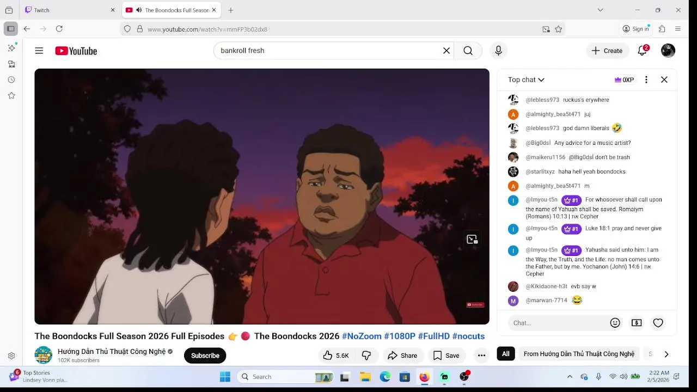This screenshot has width=697, height=392.
Task: Go back to the previous page
Action: [27, 29]
